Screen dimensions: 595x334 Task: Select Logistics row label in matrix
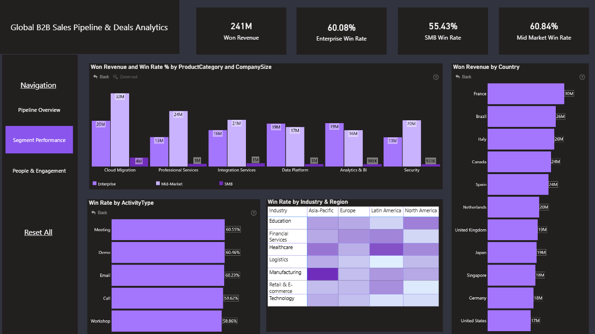click(x=288, y=262)
